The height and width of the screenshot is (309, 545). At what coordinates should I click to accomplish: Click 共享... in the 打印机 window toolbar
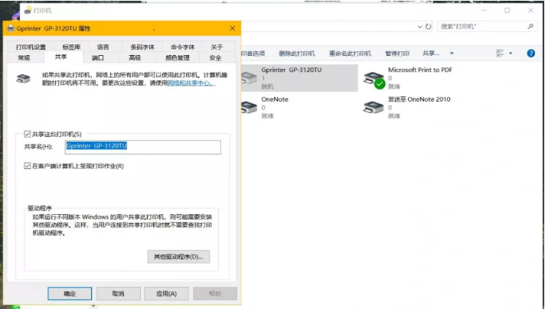[431, 54]
